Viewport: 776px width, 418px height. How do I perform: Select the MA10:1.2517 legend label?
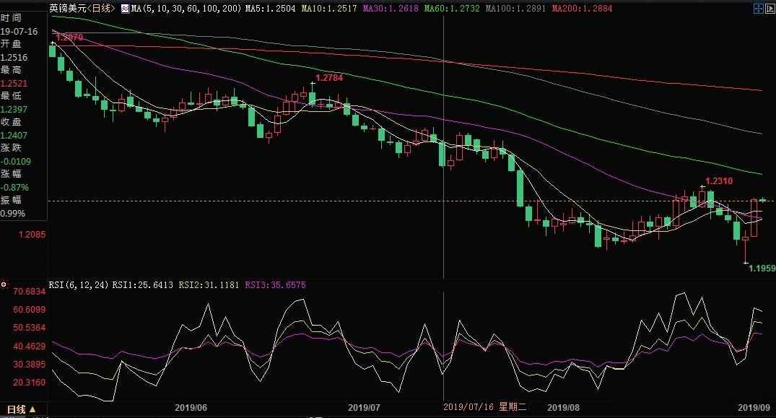click(329, 8)
